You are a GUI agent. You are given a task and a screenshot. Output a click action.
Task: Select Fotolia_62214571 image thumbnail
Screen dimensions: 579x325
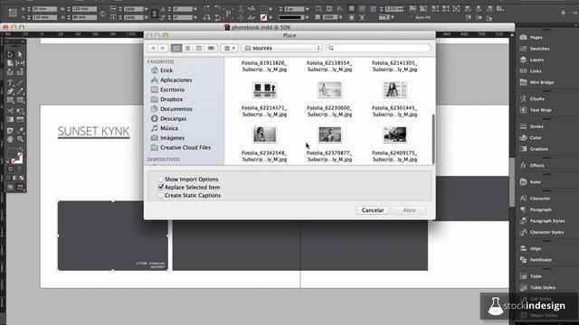pyautogui.click(x=264, y=89)
